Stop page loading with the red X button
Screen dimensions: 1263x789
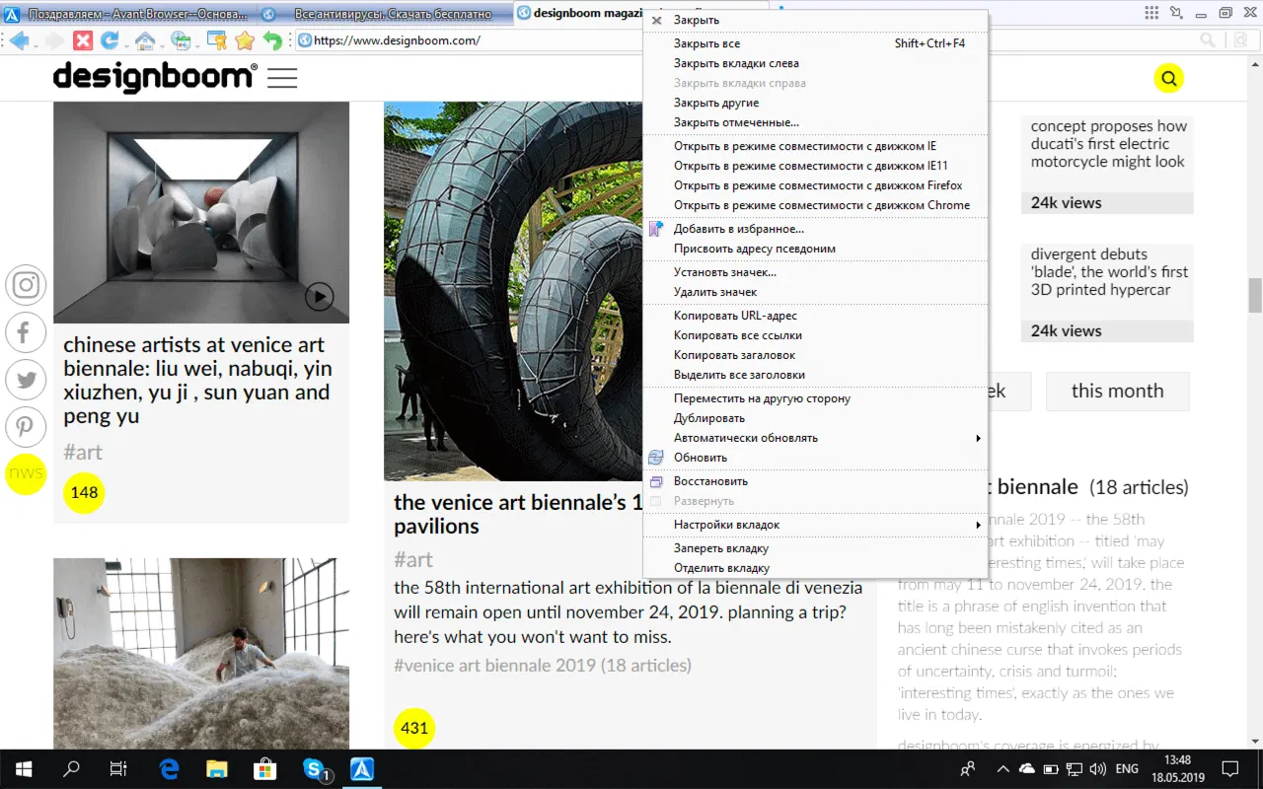click(x=83, y=40)
